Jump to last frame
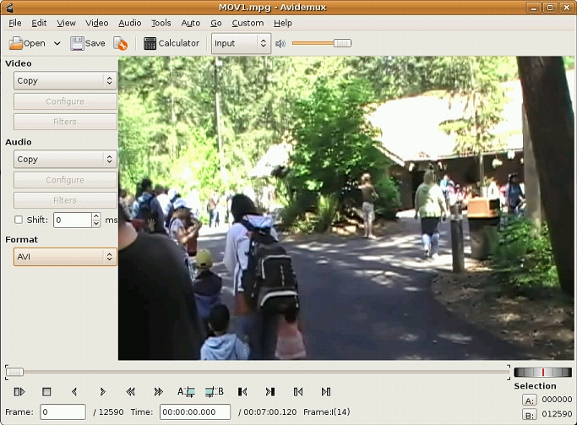Image resolution: width=577 pixels, height=425 pixels. (326, 392)
